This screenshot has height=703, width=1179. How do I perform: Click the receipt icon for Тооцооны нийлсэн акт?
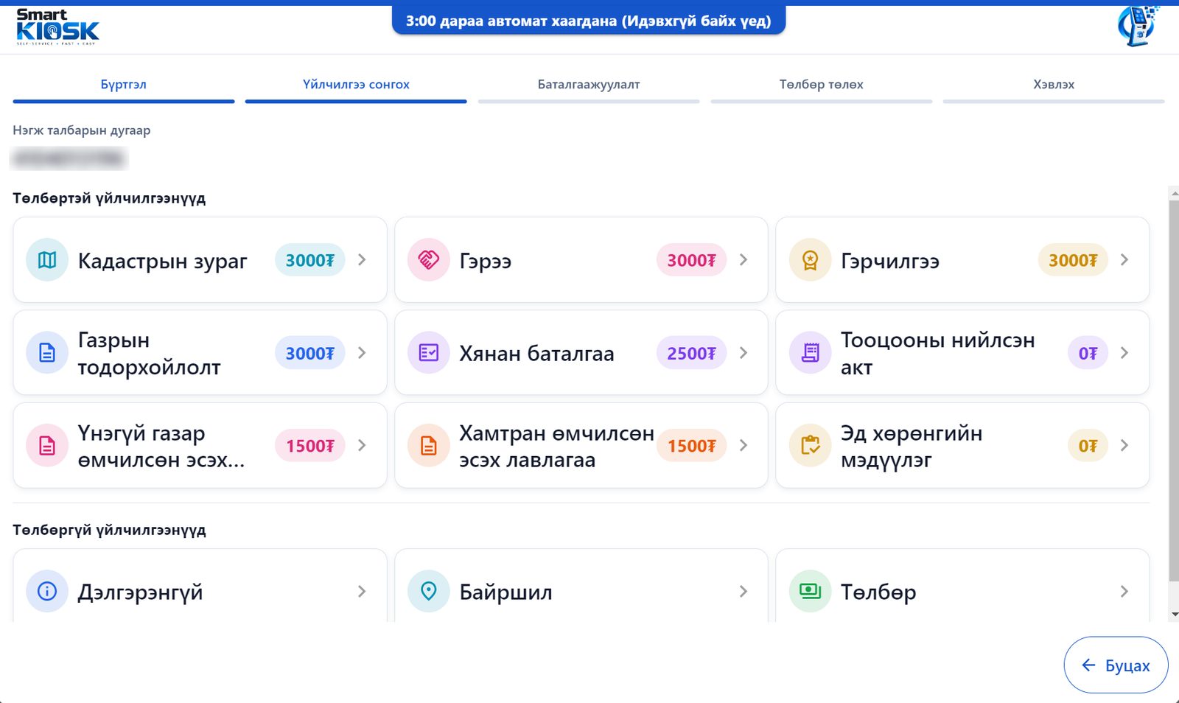coord(810,353)
